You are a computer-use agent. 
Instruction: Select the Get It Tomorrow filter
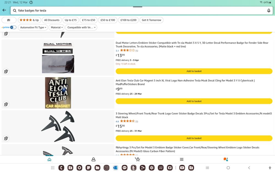[x=152, y=20]
